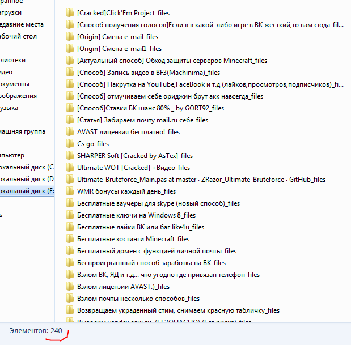Open the Изображения library
Image resolution: width=351 pixels, height=345 pixels.
click(x=18, y=96)
